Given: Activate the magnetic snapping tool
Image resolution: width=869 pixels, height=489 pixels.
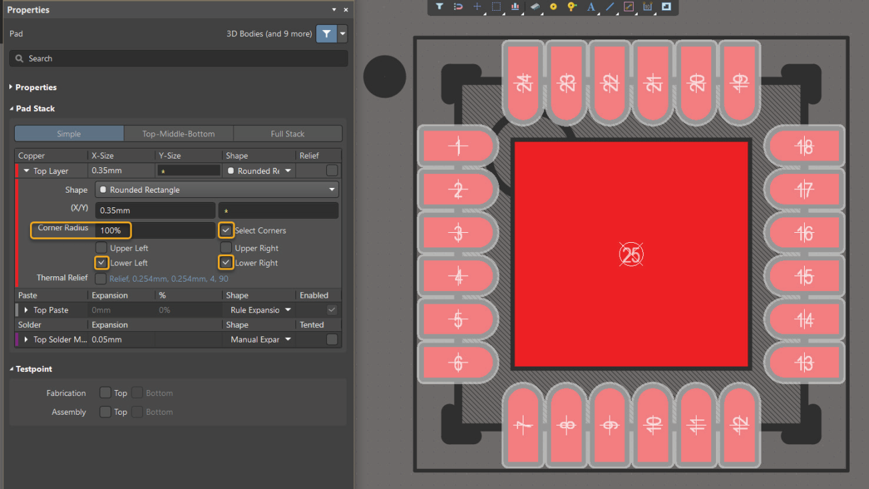Looking at the screenshot, I should [457, 7].
